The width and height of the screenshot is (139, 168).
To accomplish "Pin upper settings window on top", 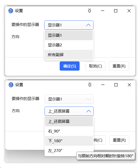I will 90,11.
